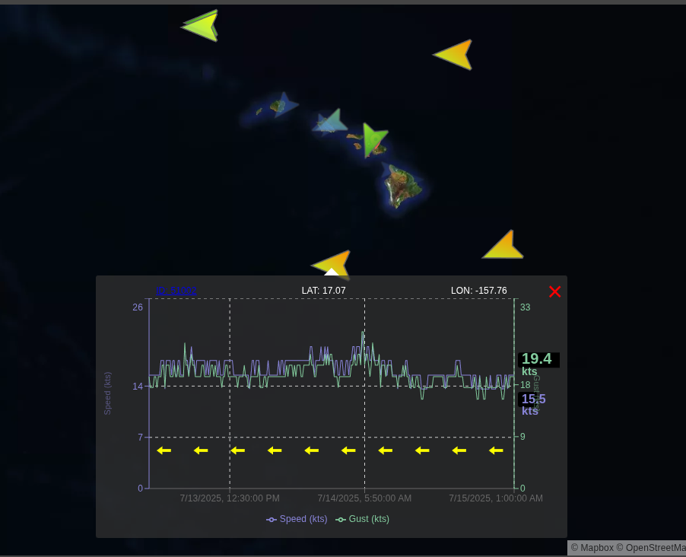Click the 26 tick on speed axis
Viewport: 686px width, 557px height.
tap(138, 307)
